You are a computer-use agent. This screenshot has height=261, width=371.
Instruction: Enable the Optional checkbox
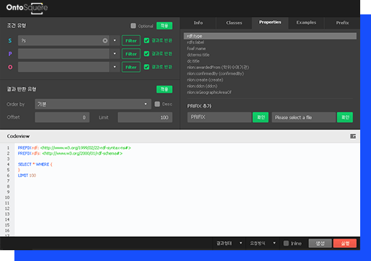pos(133,26)
